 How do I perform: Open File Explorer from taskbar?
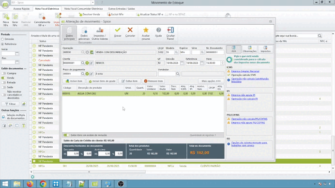(x=17, y=184)
